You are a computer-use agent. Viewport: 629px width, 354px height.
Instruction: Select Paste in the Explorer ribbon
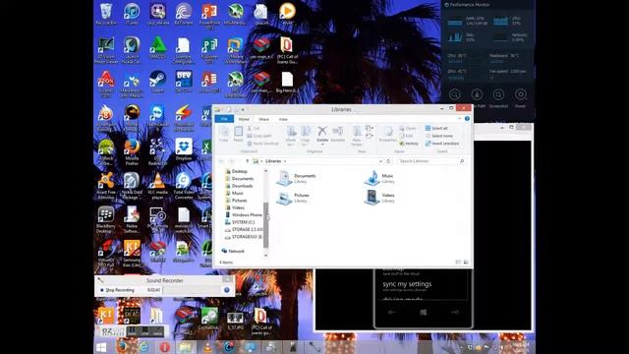tap(238, 134)
